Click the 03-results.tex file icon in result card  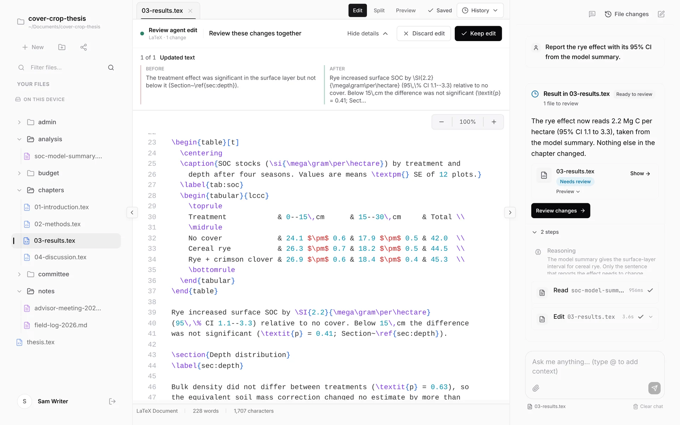click(544, 175)
